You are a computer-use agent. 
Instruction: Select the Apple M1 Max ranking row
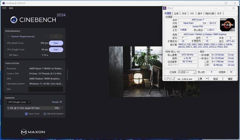point(34,108)
